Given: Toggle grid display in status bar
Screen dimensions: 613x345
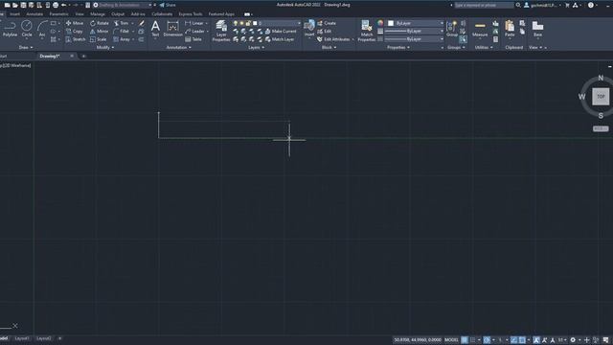Looking at the screenshot, I should pos(465,340).
